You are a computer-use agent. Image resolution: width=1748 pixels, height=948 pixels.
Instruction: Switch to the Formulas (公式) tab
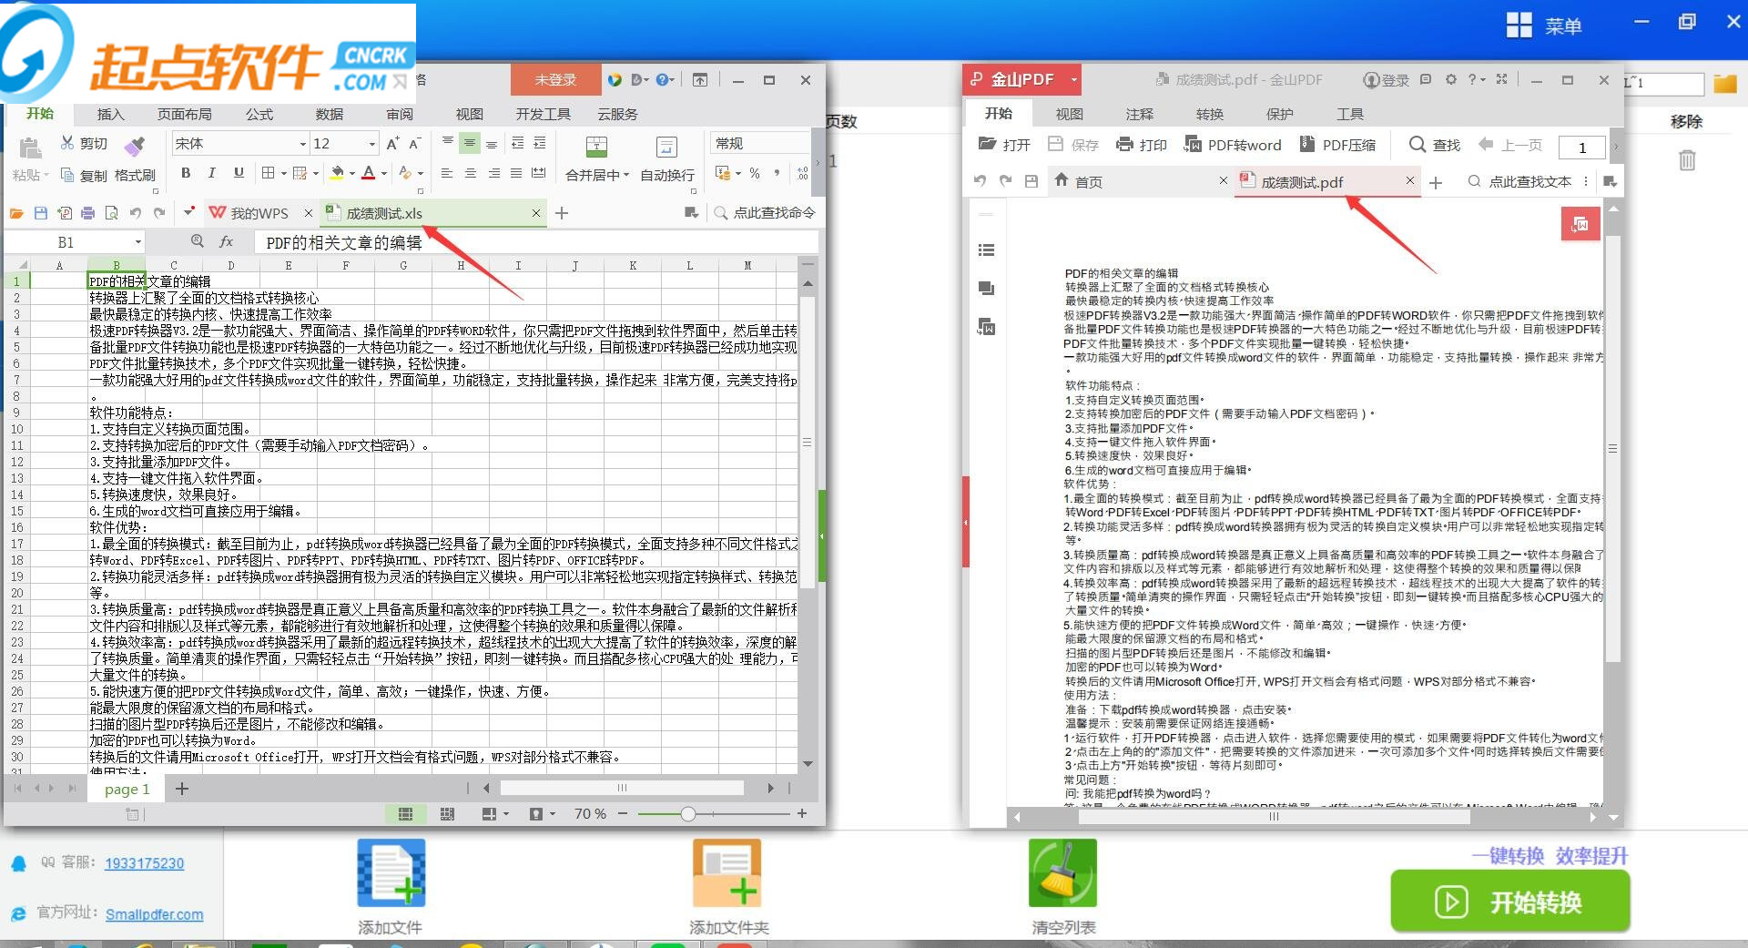[x=259, y=114]
